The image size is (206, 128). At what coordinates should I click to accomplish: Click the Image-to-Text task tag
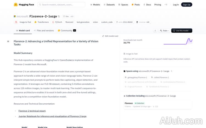point(23,22)
